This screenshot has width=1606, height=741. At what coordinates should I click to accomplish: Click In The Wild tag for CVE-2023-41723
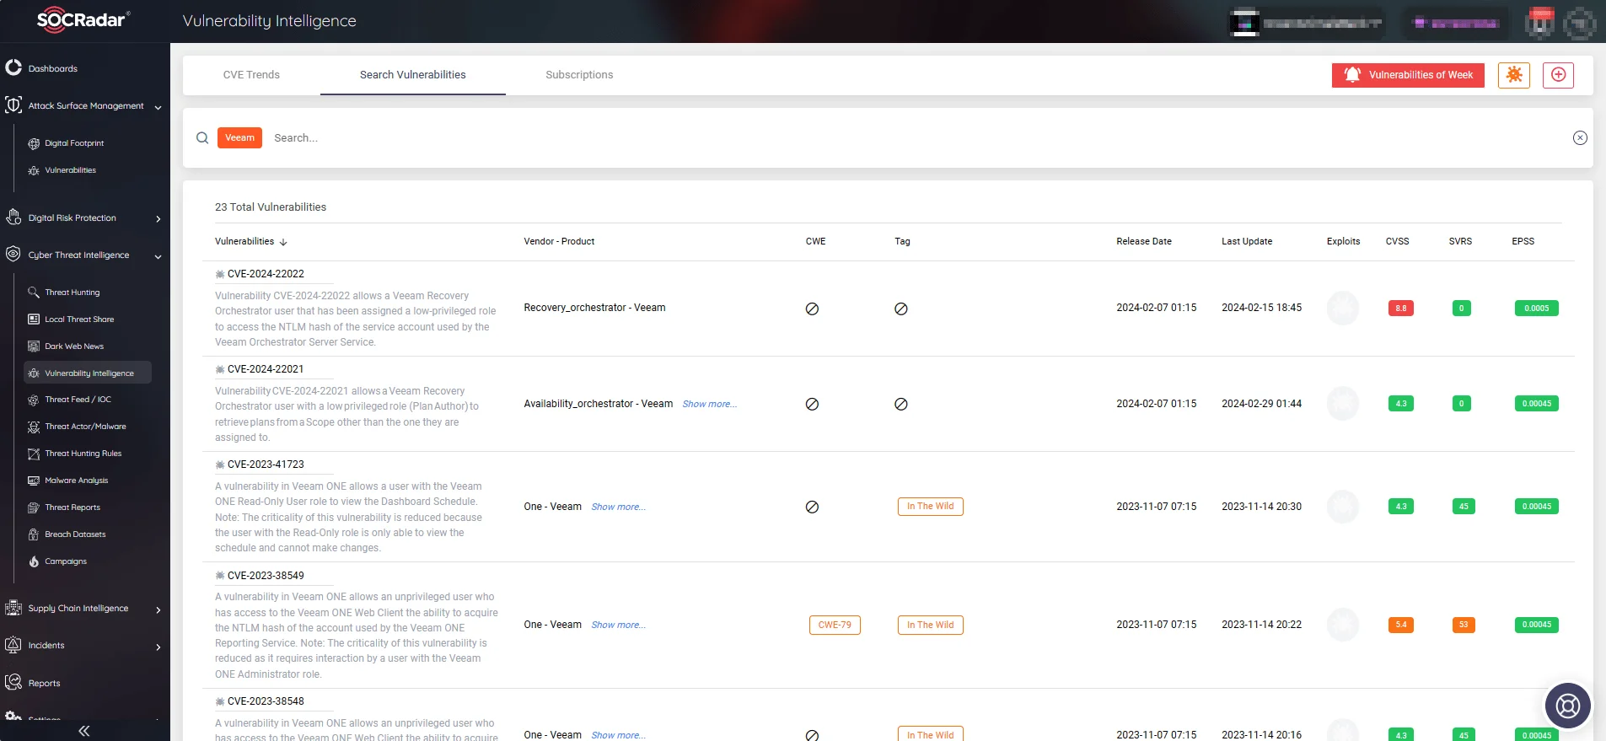point(931,507)
